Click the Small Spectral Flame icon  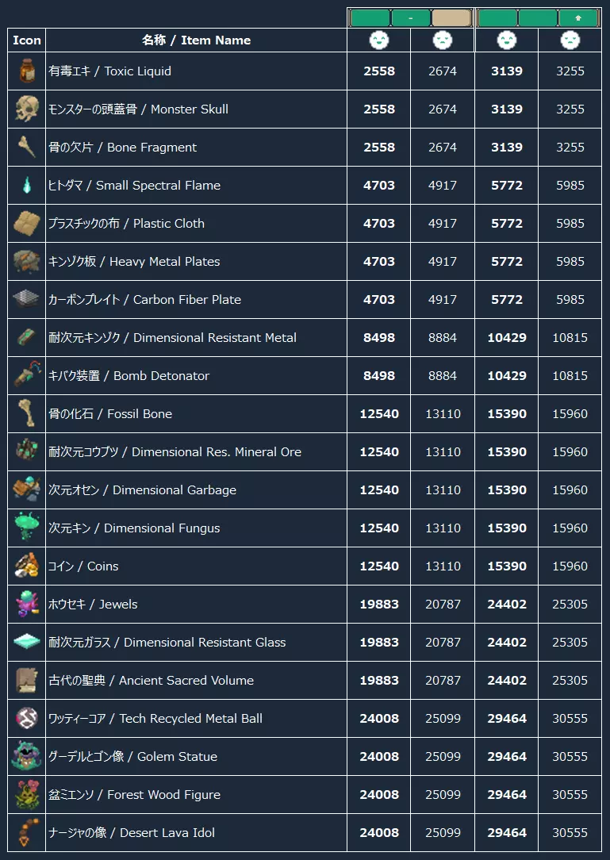click(26, 186)
